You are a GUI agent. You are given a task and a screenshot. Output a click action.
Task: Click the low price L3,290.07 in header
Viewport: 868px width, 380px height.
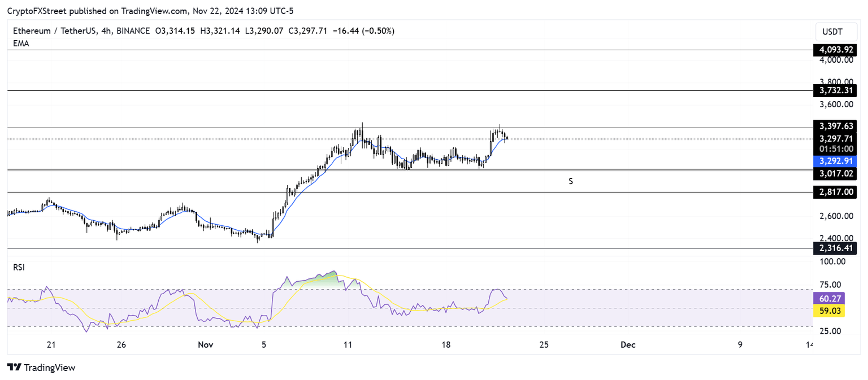264,31
